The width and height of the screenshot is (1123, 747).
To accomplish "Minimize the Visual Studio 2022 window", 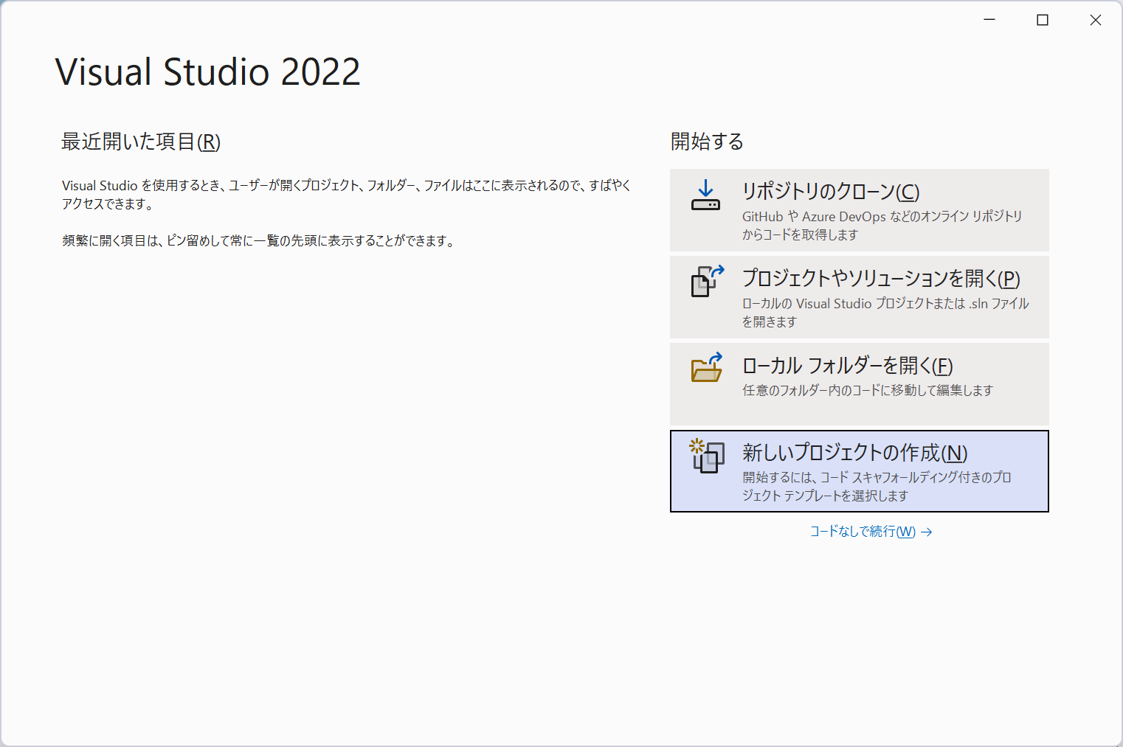I will [989, 20].
